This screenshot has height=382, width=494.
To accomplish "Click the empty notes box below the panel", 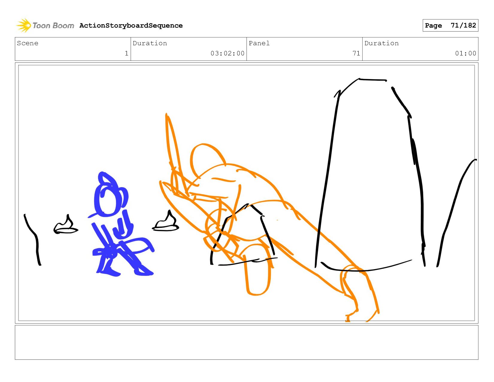I will tap(246, 342).
